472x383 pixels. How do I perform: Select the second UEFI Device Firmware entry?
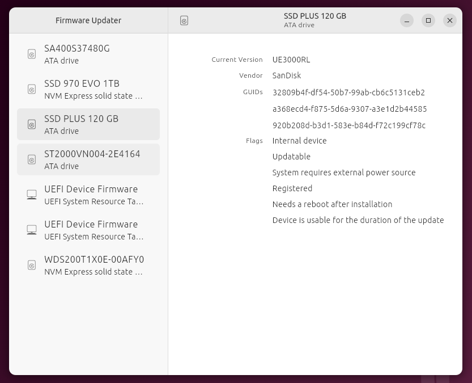point(88,230)
